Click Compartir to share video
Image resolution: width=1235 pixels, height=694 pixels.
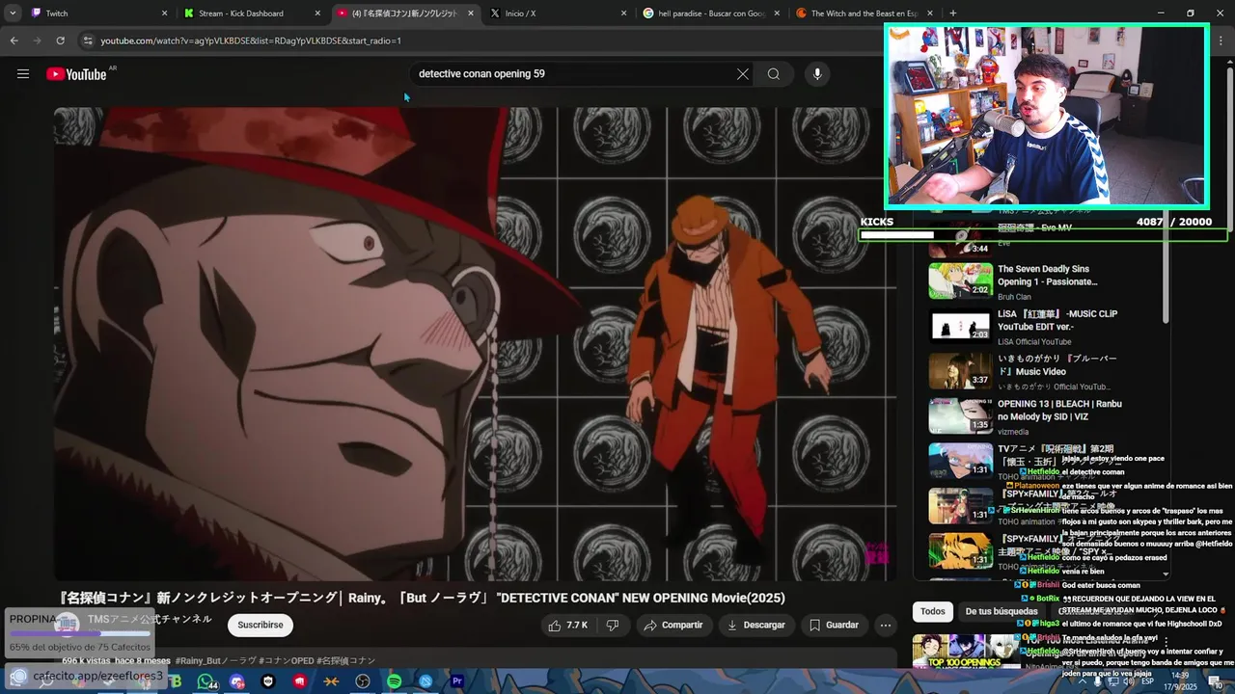coord(673,626)
